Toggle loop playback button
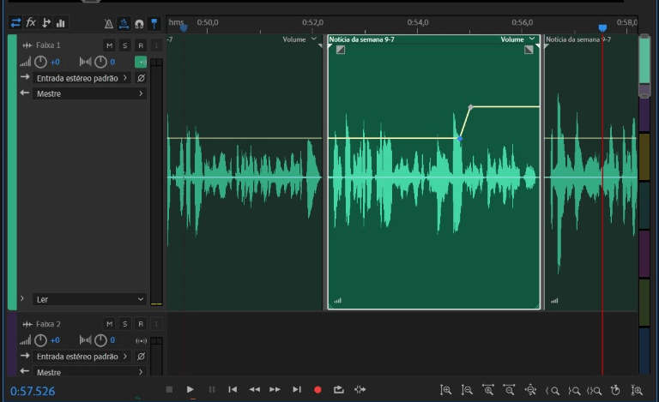659x402 pixels. point(339,389)
